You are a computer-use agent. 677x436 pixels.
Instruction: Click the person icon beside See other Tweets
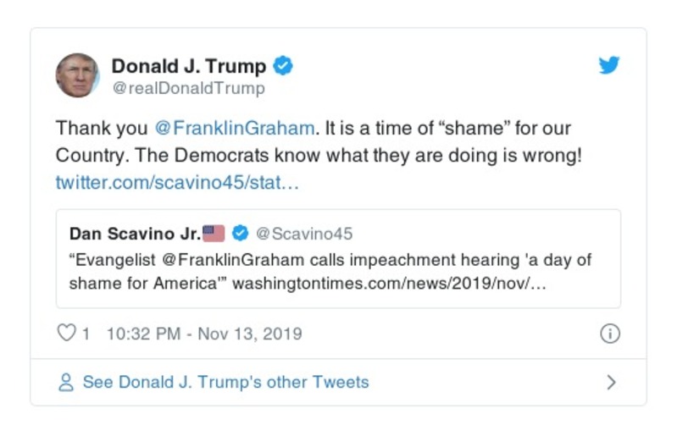click(66, 382)
